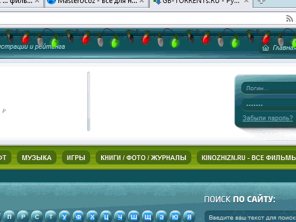This screenshot has width=296, height=222.
Task: Click the vertical scrollbar of the left panel
Action: point(88,101)
